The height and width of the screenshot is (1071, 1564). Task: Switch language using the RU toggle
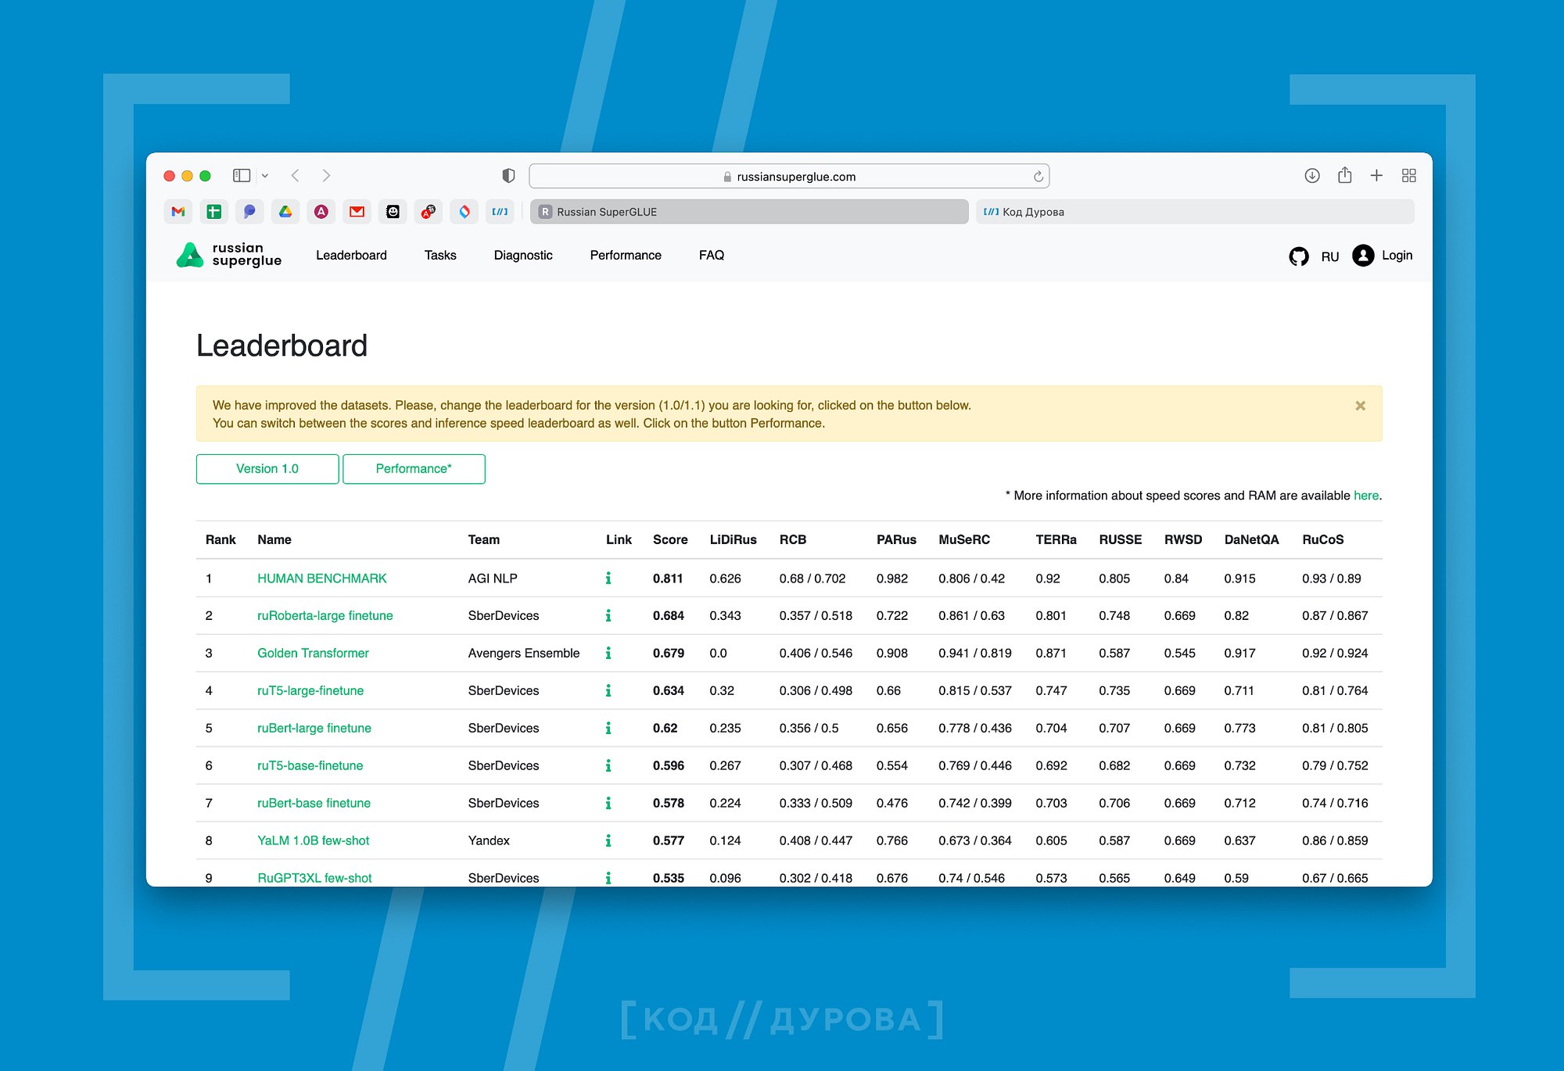point(1329,256)
